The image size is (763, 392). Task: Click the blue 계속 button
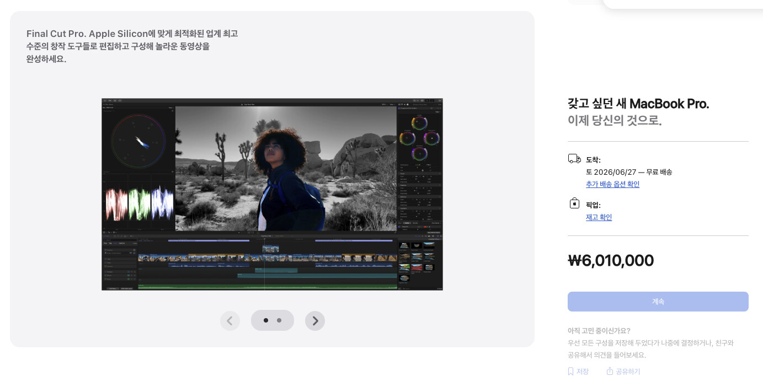click(x=658, y=302)
